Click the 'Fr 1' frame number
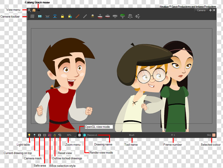 pyautogui.click(x=173, y=135)
